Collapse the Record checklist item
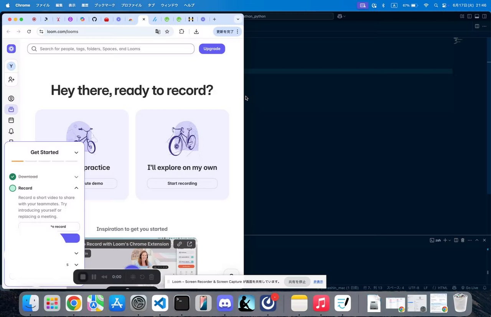The height and width of the screenshot is (317, 491). (x=76, y=188)
